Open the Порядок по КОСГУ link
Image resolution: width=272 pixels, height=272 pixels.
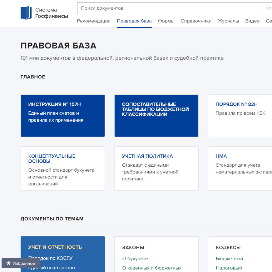pyautogui.click(x=50, y=258)
